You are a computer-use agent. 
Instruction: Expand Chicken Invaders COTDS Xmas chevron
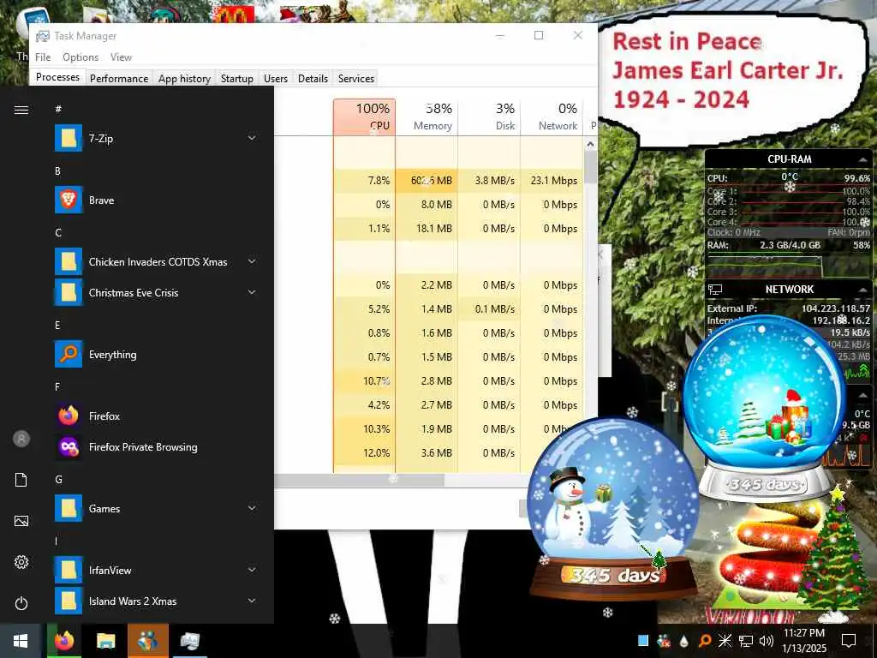coord(252,262)
